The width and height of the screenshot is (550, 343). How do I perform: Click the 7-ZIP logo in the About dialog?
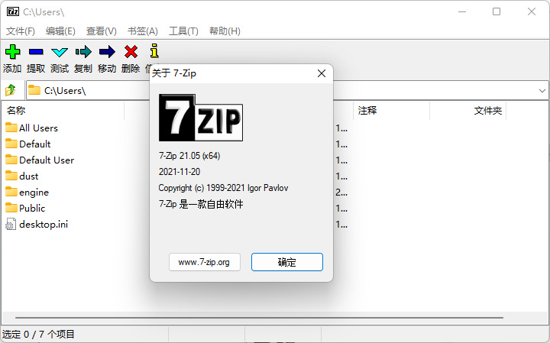[x=201, y=118]
